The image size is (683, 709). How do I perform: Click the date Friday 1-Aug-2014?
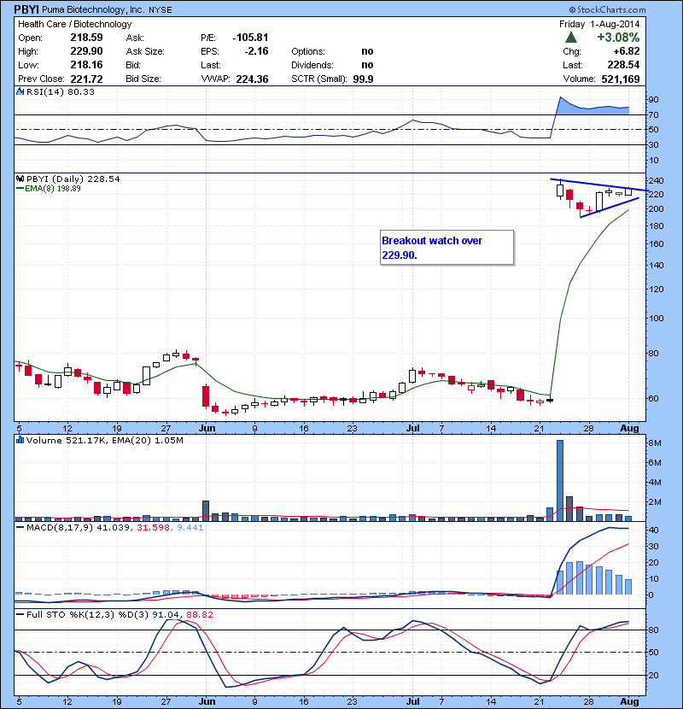599,24
